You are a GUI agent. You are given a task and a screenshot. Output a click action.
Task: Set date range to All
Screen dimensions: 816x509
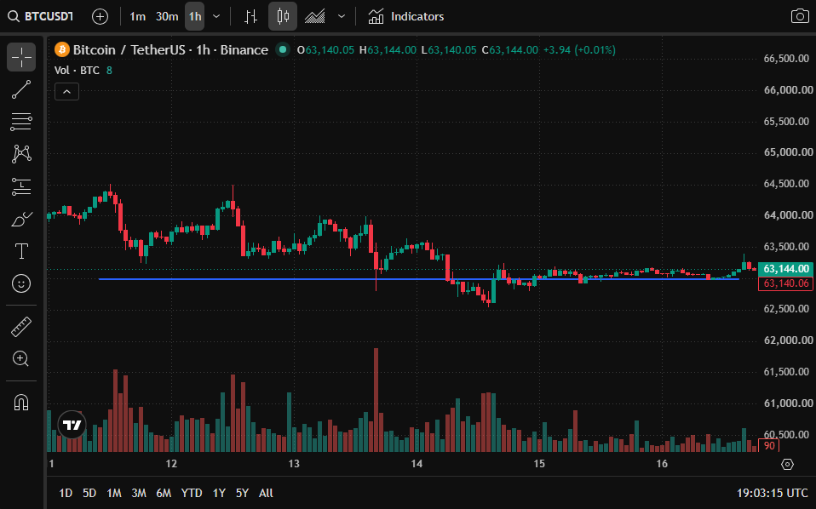[266, 493]
